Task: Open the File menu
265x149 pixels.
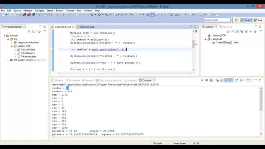Action: pyautogui.click(x=3, y=10)
